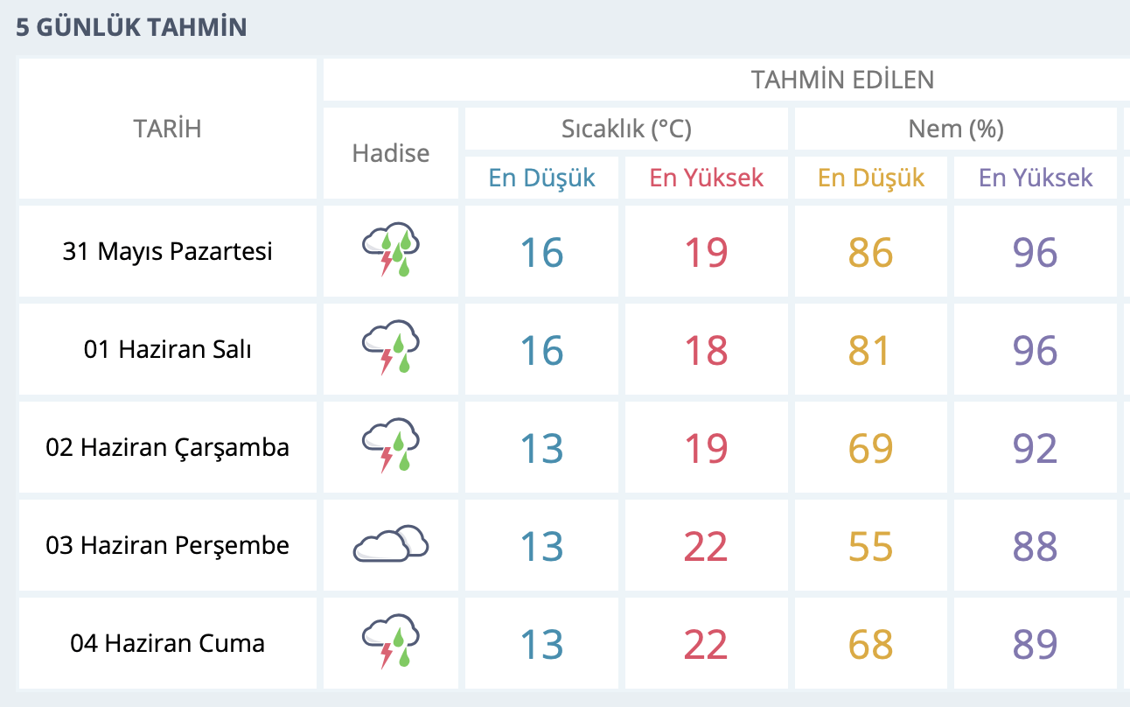
Task: Click the En Düşük humidity subheader
Action: coord(871,178)
